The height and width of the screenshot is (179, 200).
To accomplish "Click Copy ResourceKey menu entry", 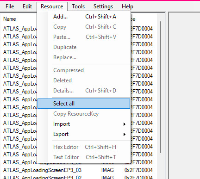I will 84,114.
